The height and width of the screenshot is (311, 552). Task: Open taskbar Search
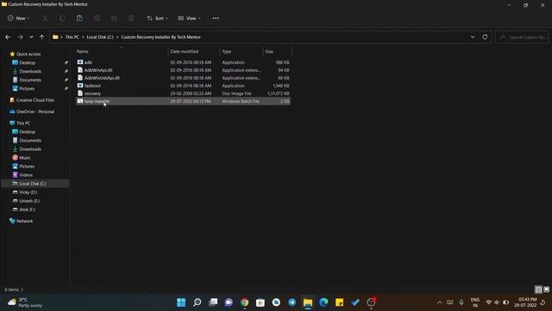tap(198, 302)
